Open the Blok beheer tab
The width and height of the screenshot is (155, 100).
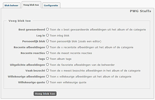[x=11, y=5]
